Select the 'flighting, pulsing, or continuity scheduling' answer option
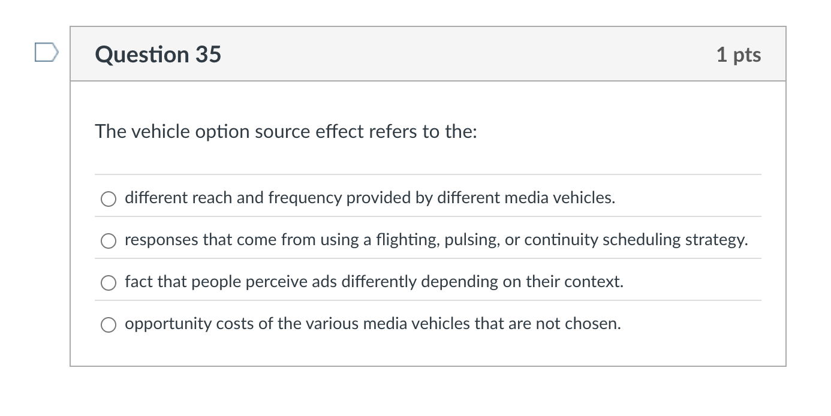This screenshot has width=831, height=416. click(x=109, y=240)
